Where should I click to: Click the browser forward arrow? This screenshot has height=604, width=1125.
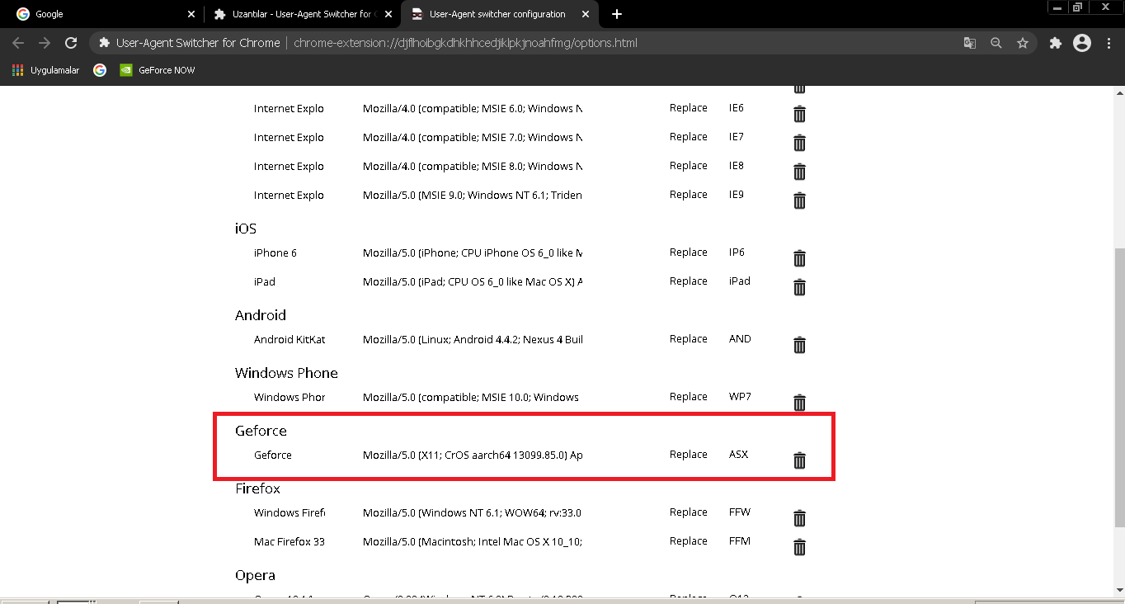coord(45,43)
